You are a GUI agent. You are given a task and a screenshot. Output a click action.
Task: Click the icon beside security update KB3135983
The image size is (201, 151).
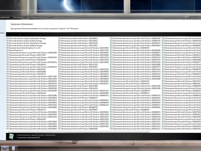click(x=60, y=48)
